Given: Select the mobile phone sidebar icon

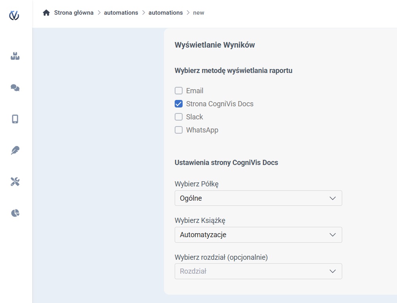Looking at the screenshot, I should (15, 119).
